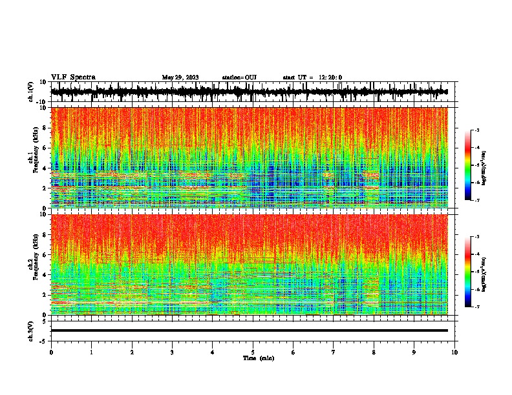Click the "VLF Spectra" plot title

click(x=73, y=77)
